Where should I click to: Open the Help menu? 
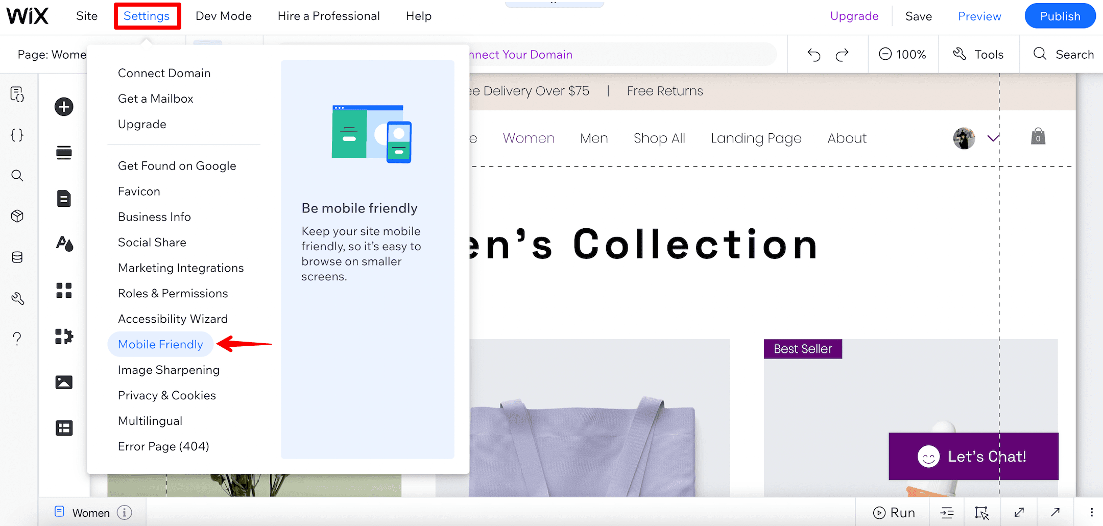(x=419, y=16)
